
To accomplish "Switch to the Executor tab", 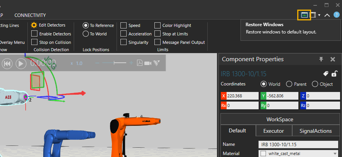I will point(274,131).
